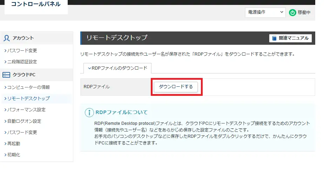Select コンピューターの情報 menu item
324x178 pixels.
click(28, 87)
